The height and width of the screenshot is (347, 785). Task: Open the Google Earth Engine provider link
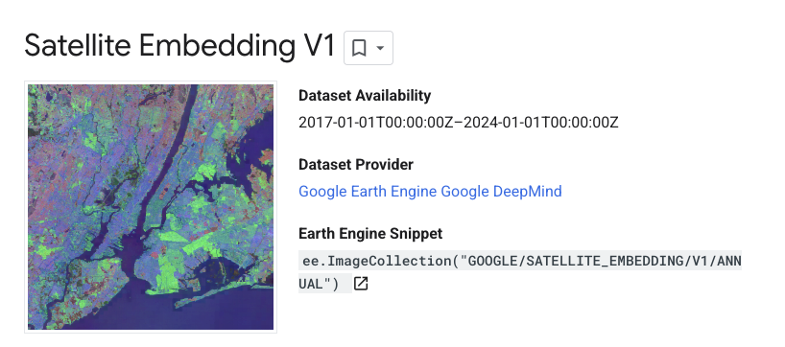(368, 192)
